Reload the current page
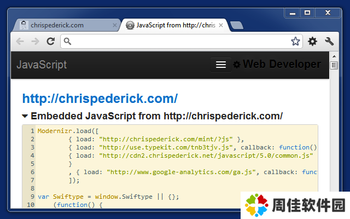350x219 pixels. point(50,41)
